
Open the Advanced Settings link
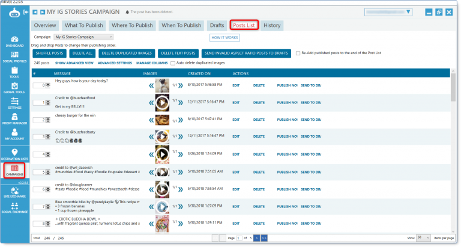(x=115, y=63)
